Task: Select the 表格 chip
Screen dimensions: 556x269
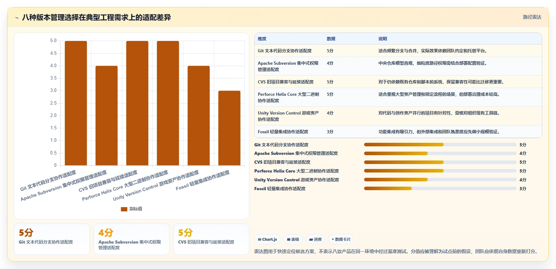Action: pyautogui.click(x=293, y=239)
